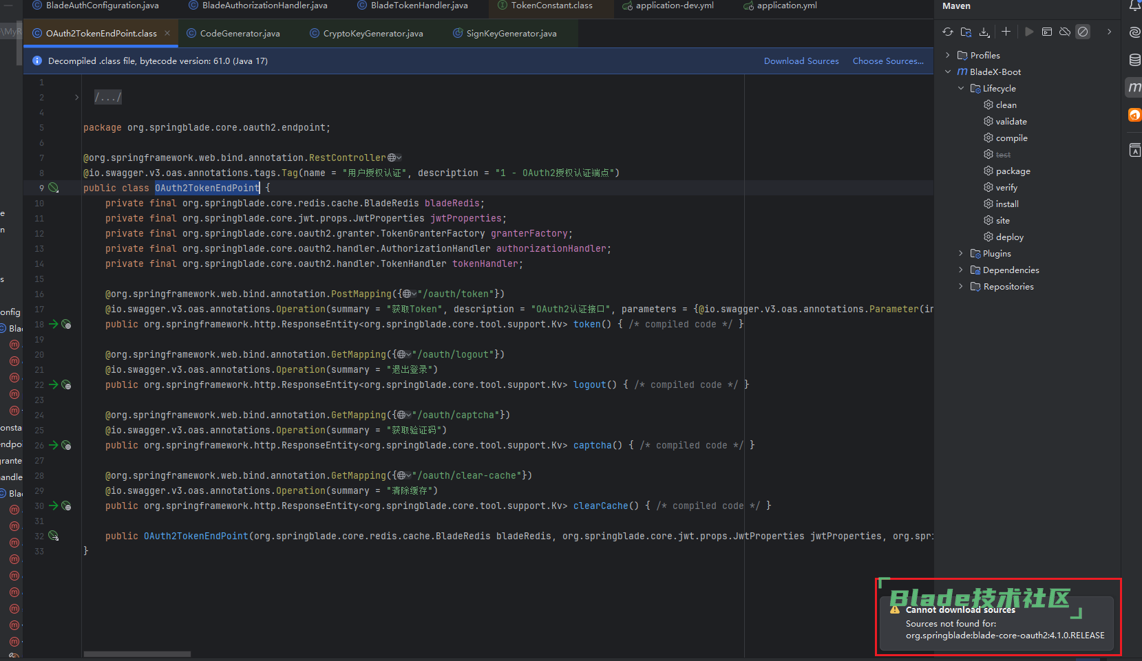Open the book 'A' sidebar icon
The height and width of the screenshot is (661, 1142).
[x=1134, y=150]
